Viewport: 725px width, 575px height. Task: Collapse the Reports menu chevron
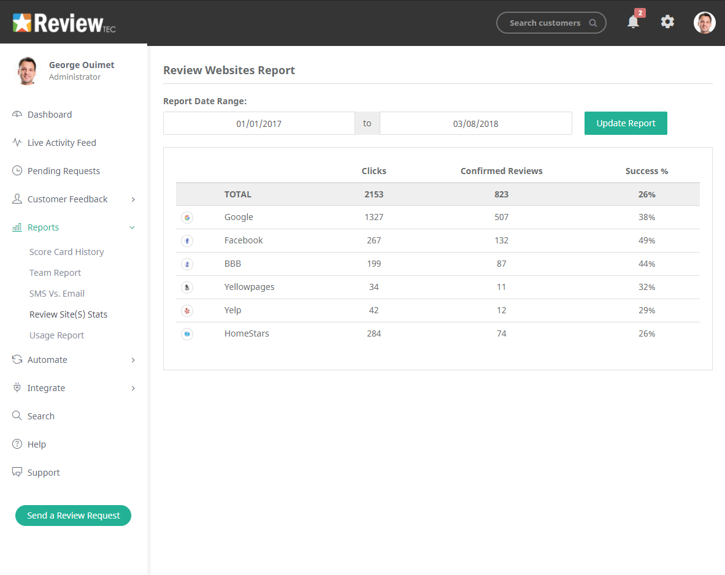(132, 227)
